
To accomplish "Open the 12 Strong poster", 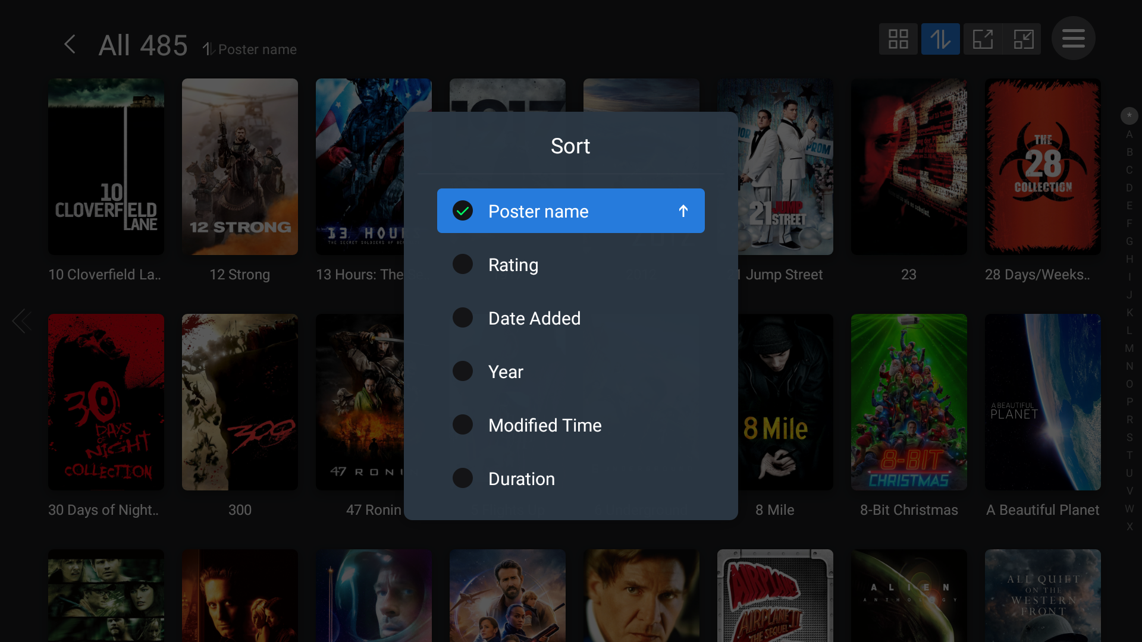I will (240, 166).
